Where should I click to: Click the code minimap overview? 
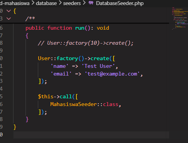(180, 18)
